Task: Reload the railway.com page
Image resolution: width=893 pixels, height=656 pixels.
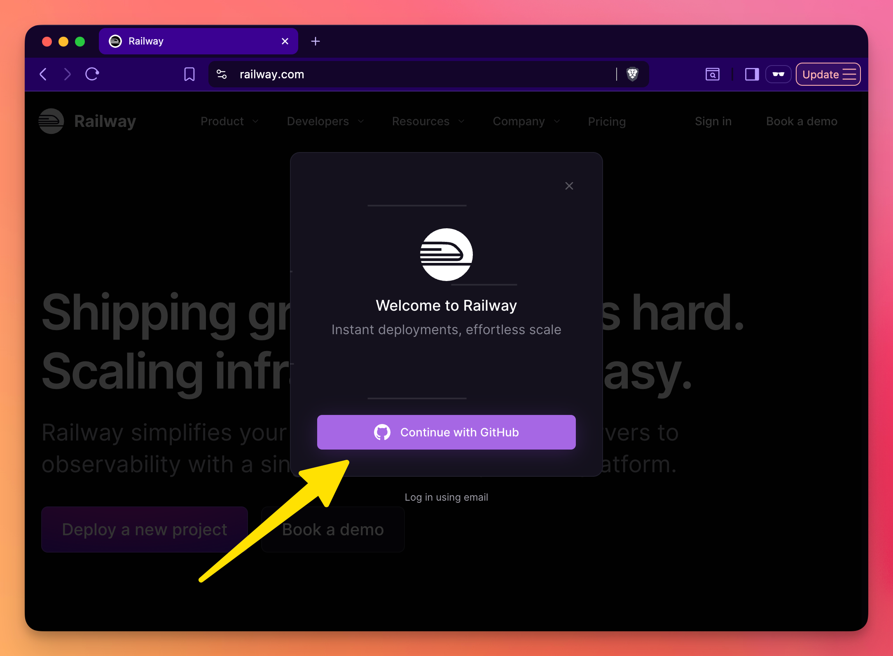Action: 92,74
